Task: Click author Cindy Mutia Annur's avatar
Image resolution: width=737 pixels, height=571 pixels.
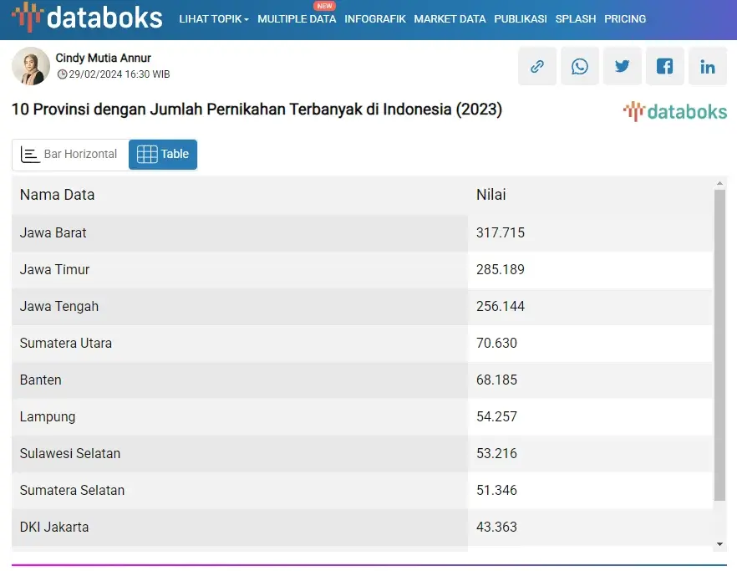Action: (31, 66)
